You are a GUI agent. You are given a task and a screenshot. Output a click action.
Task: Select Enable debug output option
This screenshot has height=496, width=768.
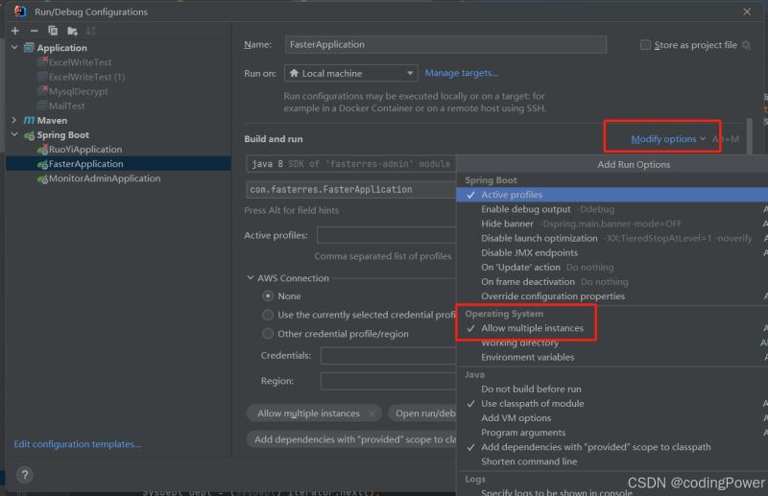coord(612,209)
